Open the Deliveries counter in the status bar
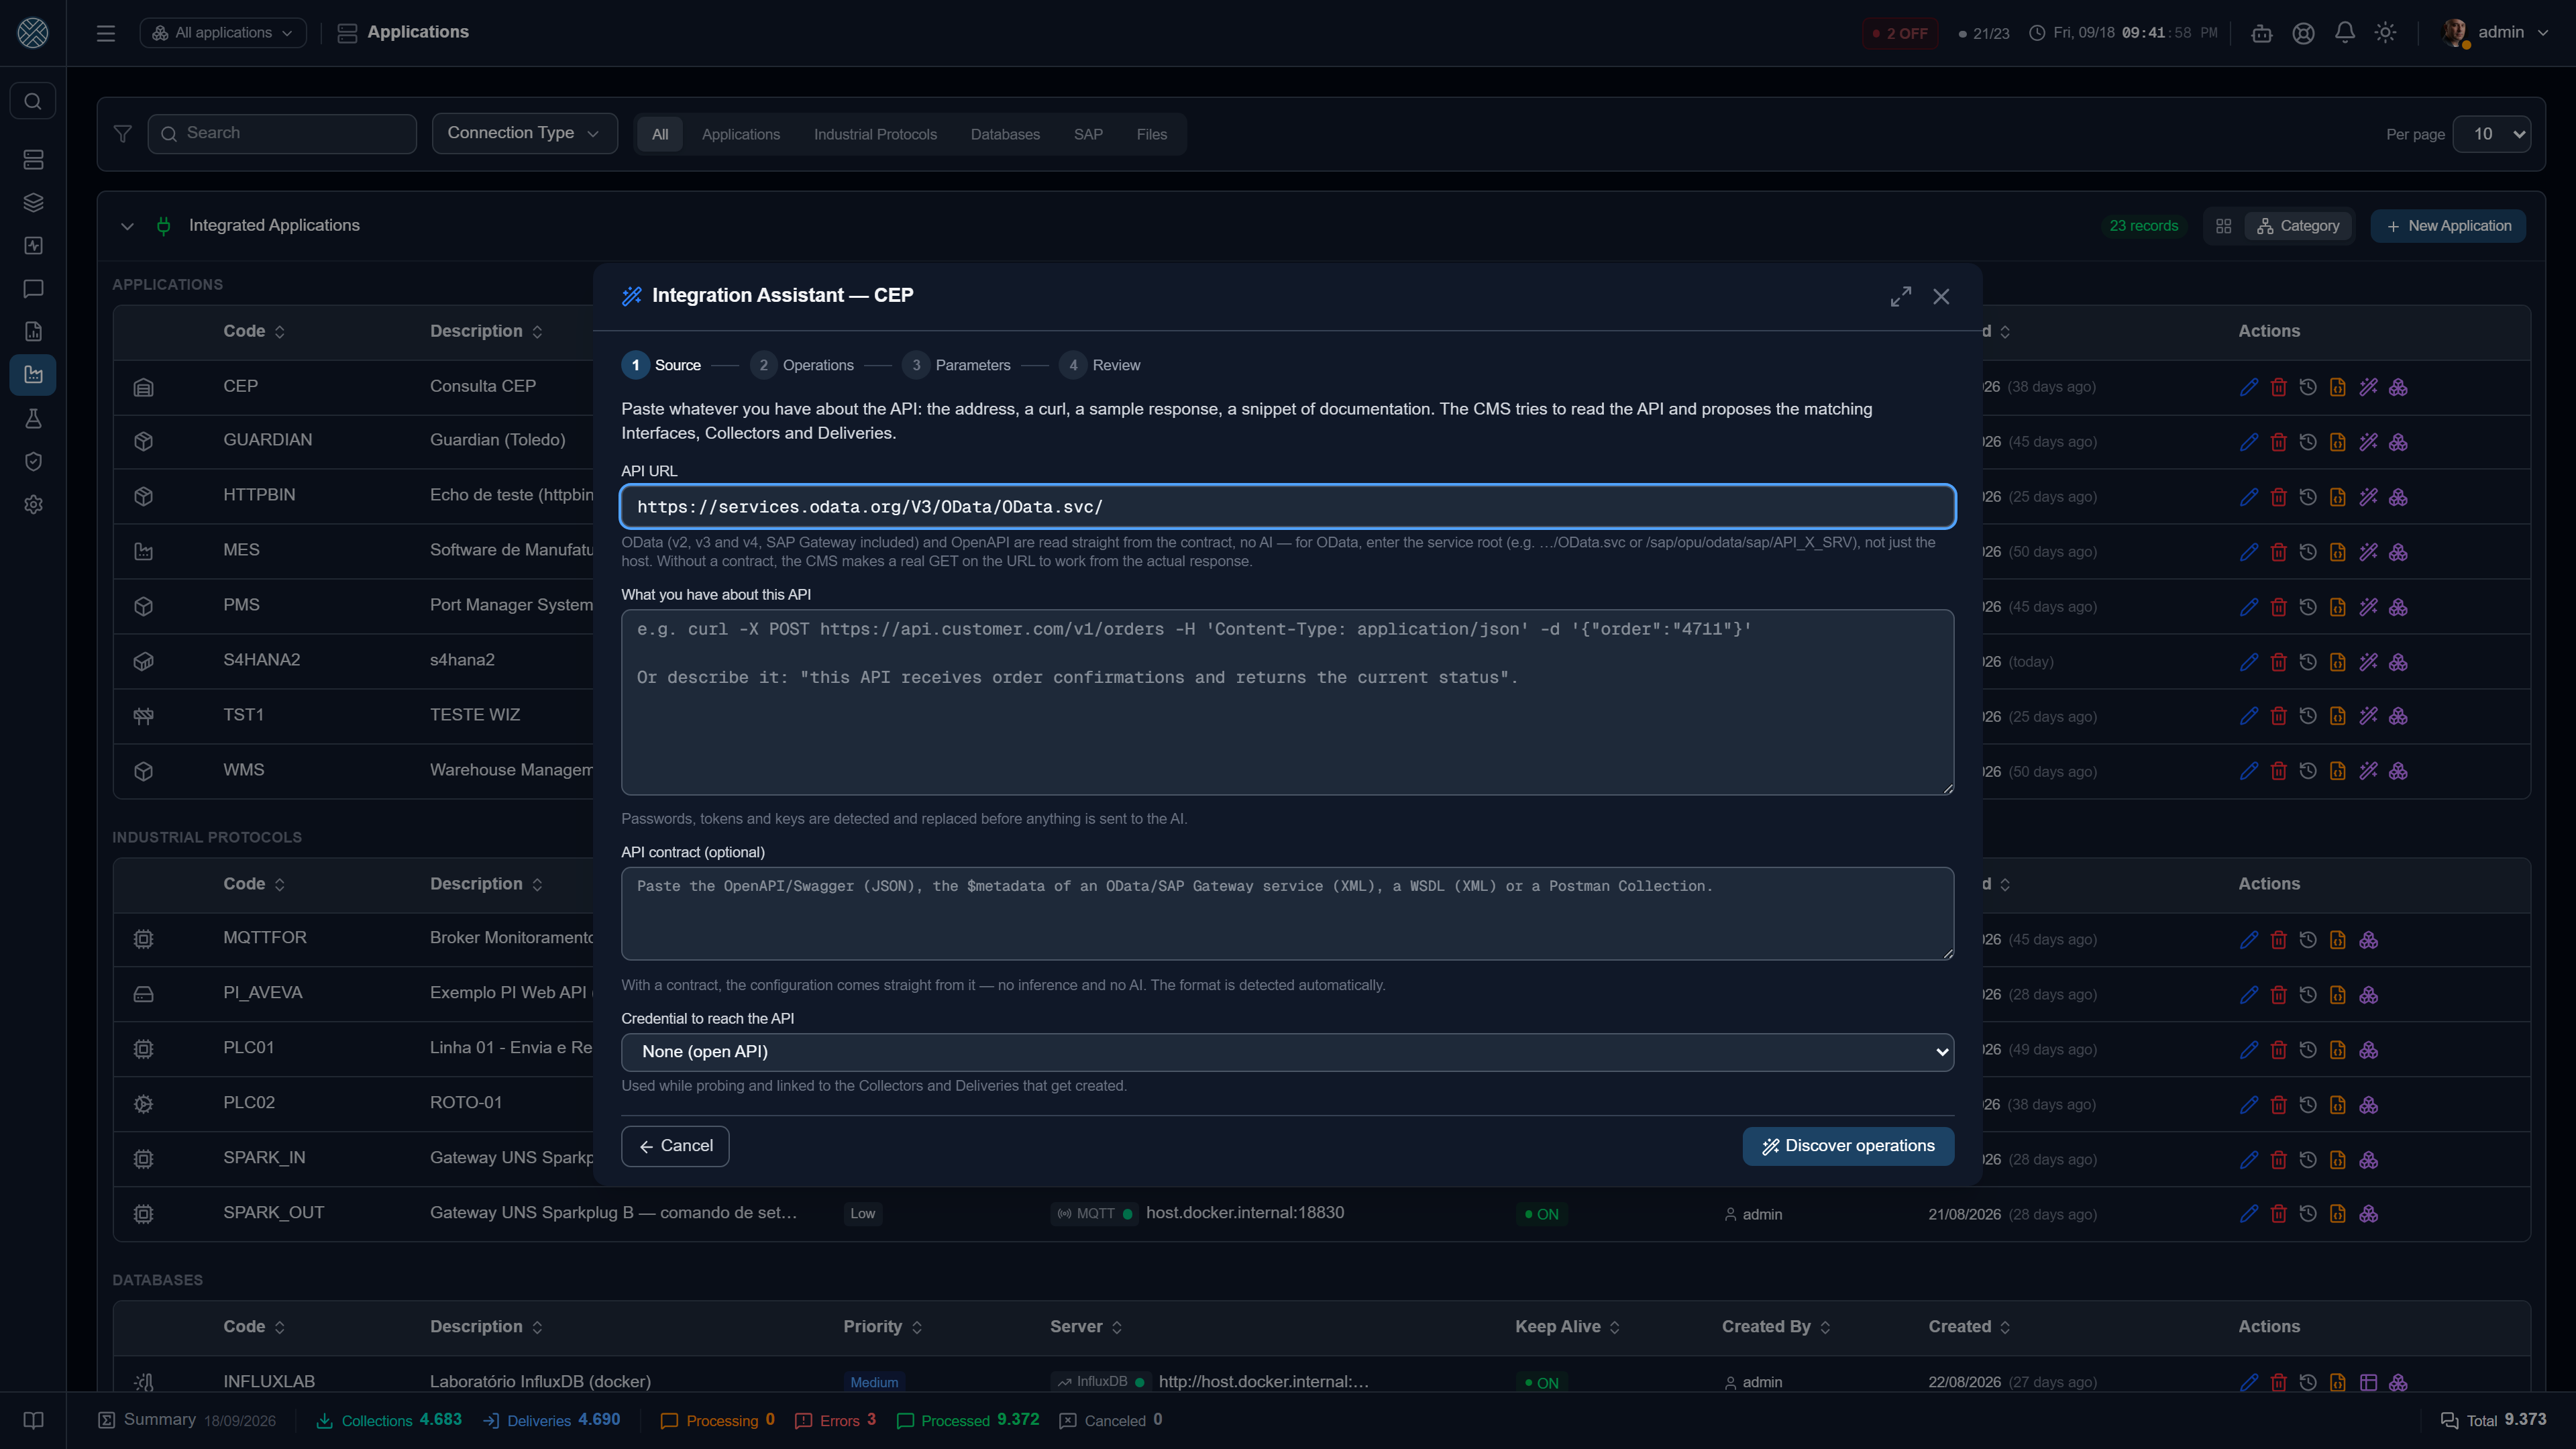The width and height of the screenshot is (2576, 1449). click(552, 1421)
